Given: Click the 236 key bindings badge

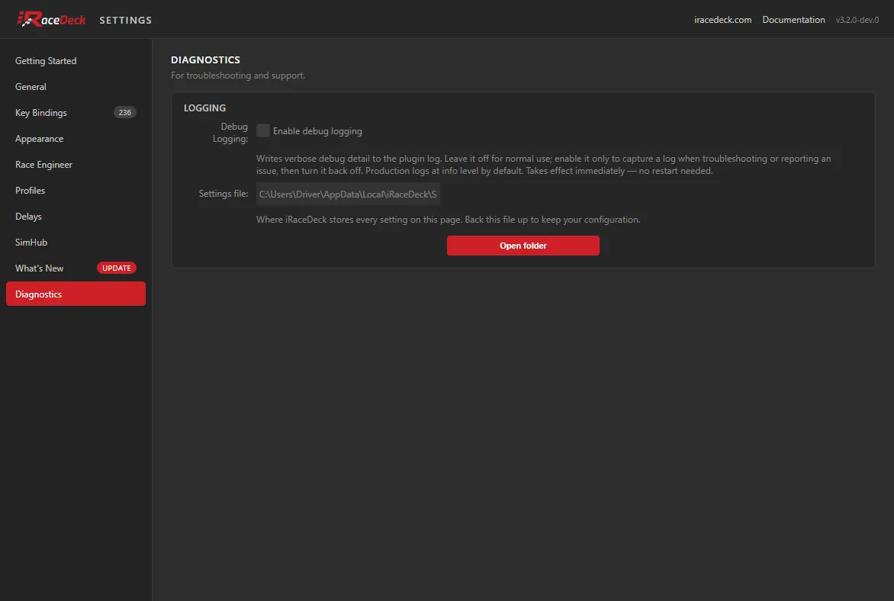Looking at the screenshot, I should [x=125, y=112].
